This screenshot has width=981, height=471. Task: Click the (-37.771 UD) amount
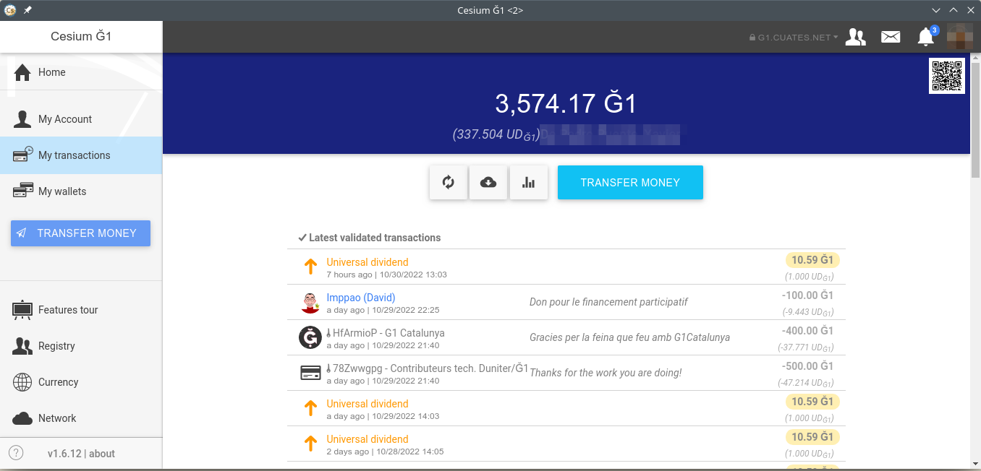click(806, 347)
